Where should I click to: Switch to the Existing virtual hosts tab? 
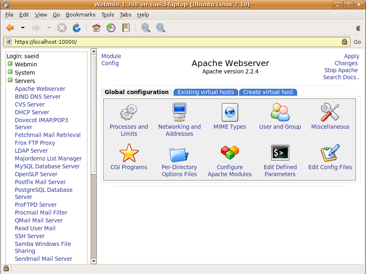click(206, 92)
